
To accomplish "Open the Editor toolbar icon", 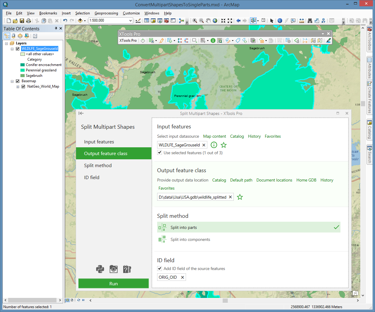I will tap(138, 21).
